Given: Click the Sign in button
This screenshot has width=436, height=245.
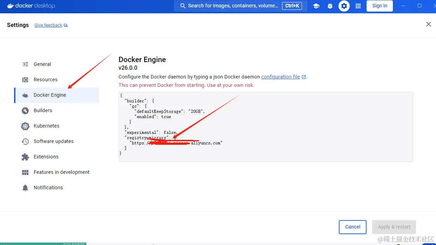Looking at the screenshot, I should point(380,6).
